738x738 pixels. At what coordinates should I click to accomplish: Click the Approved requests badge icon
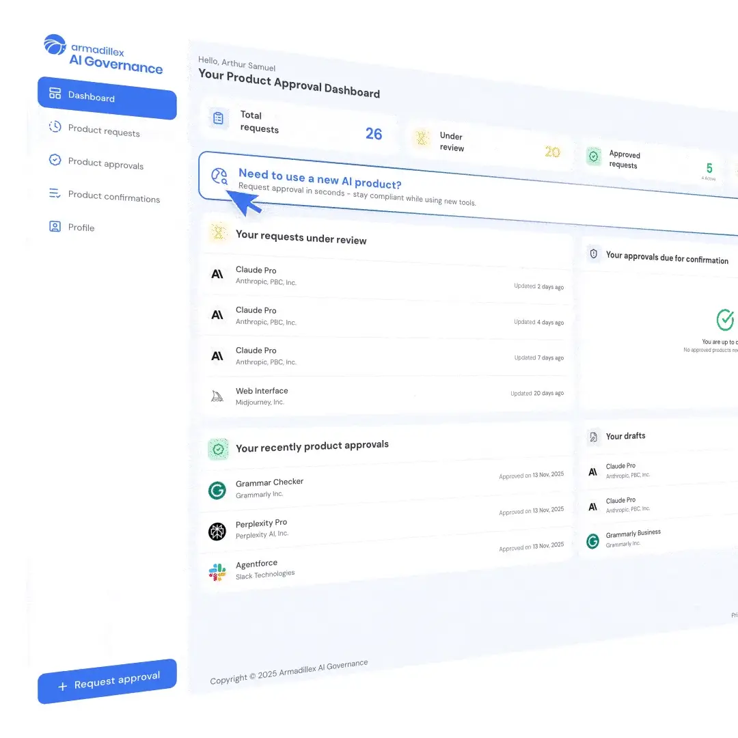tap(594, 156)
